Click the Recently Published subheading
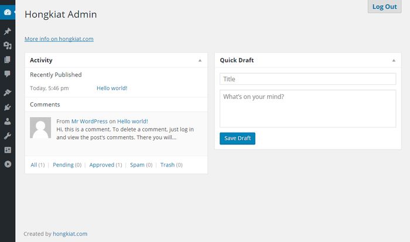Screen dimensions: 410x242 (56, 75)
